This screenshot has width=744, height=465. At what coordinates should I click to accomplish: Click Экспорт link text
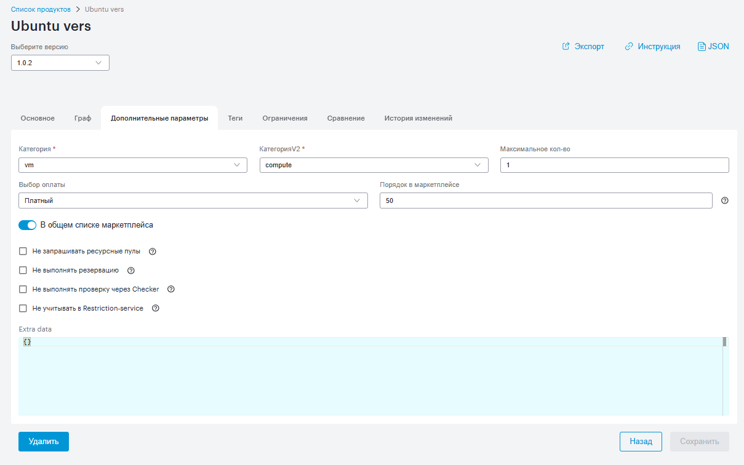[x=590, y=46]
